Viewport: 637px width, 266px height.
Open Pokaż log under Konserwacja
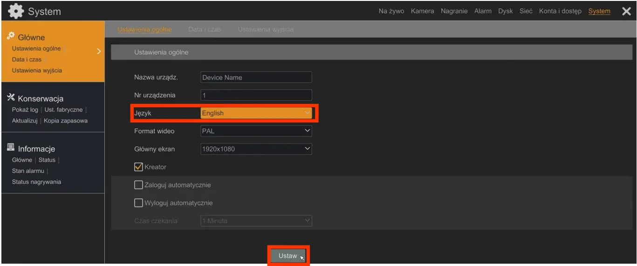25,110
